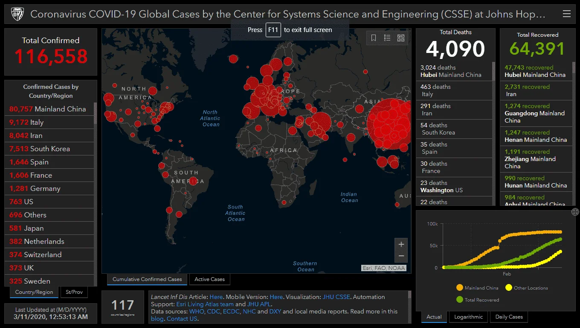Open the map bookmarks icon
Screen dimensions: 580x328
pyautogui.click(x=374, y=38)
